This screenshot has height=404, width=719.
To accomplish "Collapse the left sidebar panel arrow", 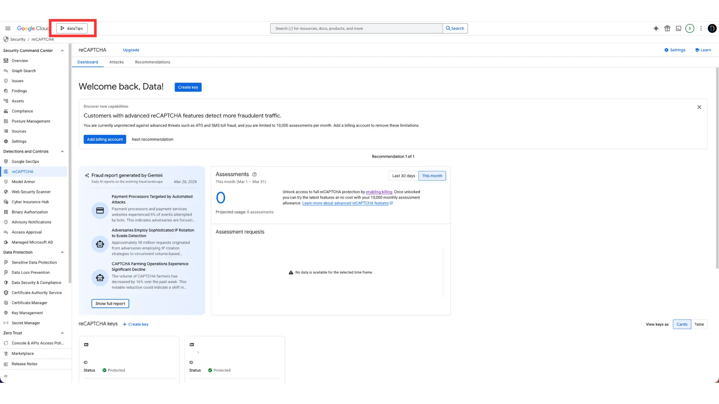I will click(x=6, y=376).
